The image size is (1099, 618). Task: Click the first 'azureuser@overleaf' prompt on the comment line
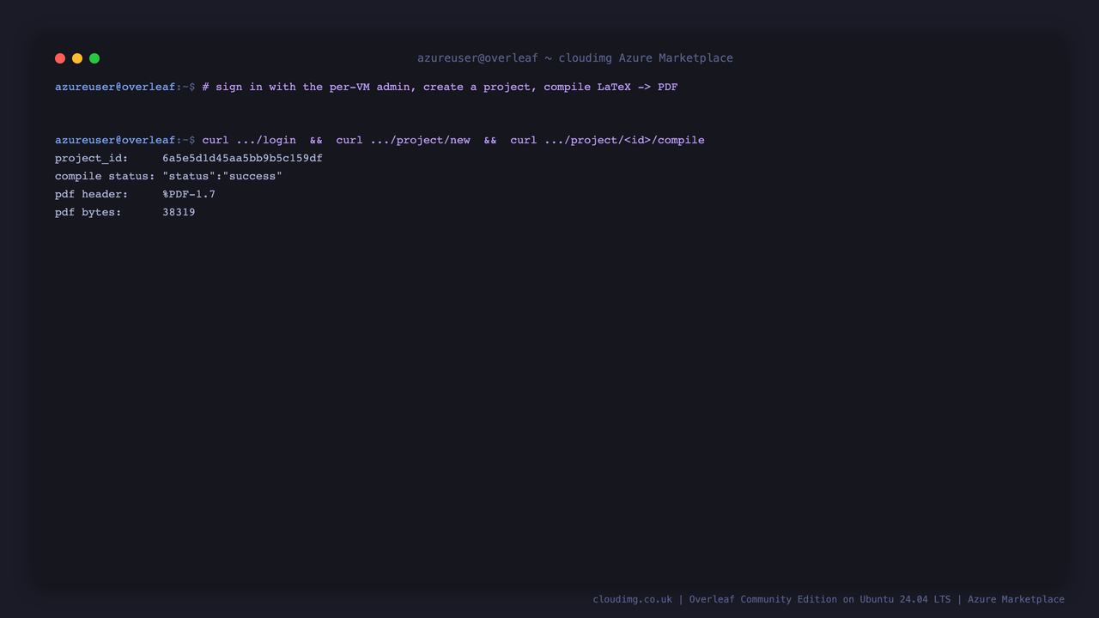(115, 87)
